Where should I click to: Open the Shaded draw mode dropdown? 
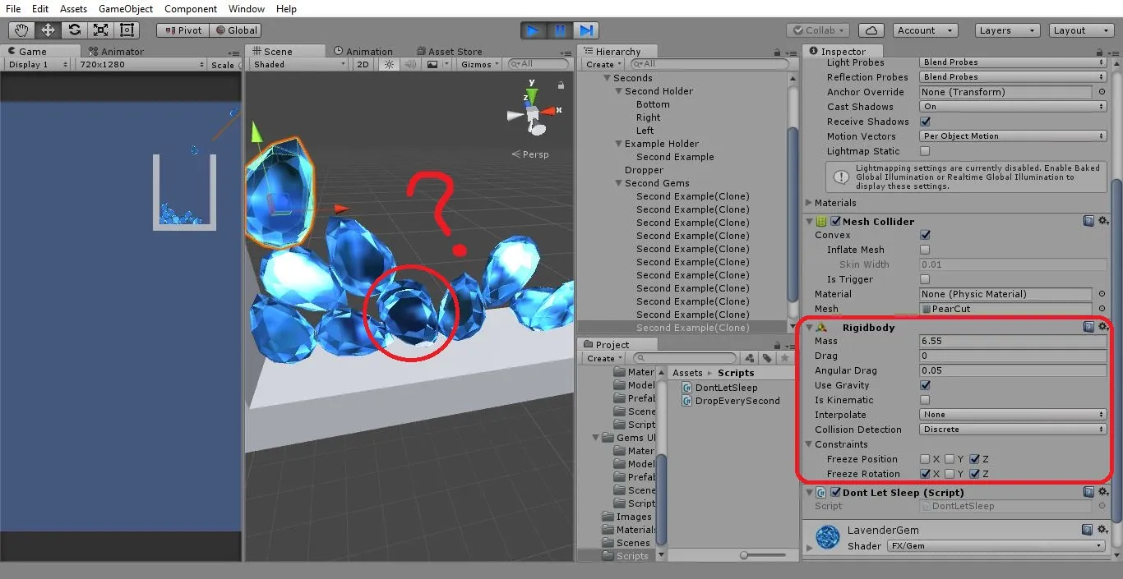299,64
